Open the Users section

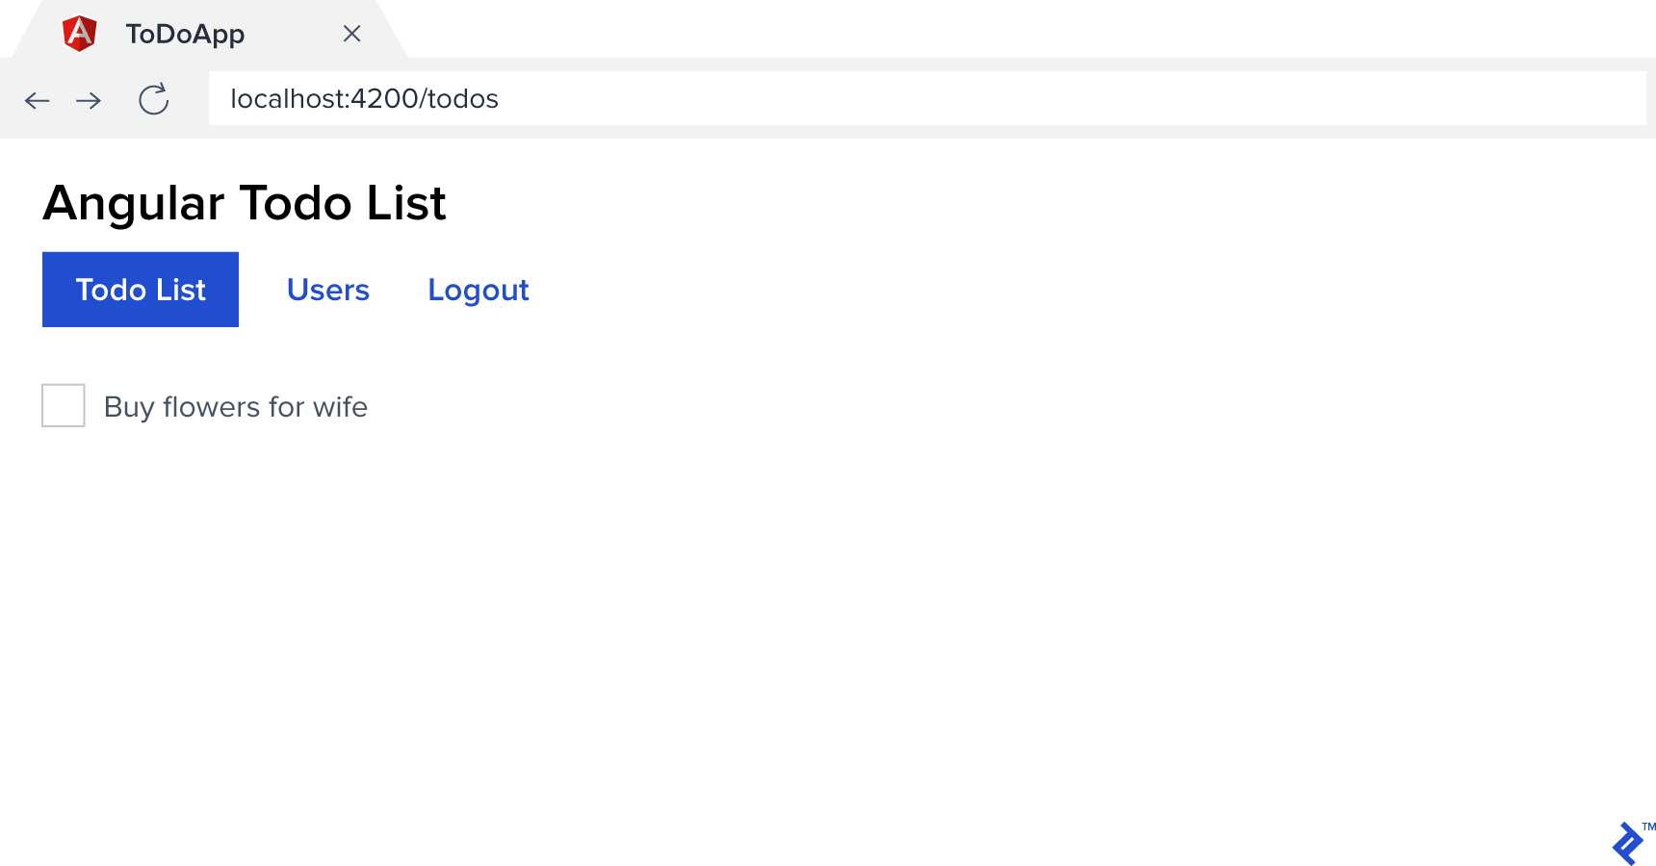coord(328,289)
